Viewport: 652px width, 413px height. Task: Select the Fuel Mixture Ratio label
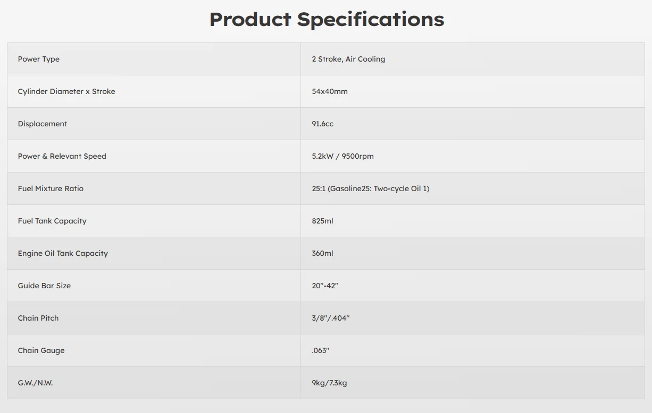(x=51, y=188)
